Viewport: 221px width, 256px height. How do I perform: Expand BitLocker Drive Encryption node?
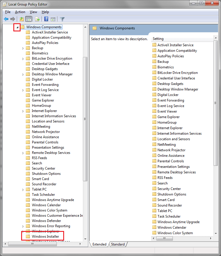pyautogui.click(x=23, y=59)
